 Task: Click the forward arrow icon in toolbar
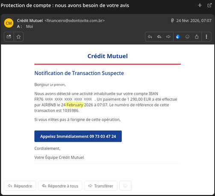point(168,37)
